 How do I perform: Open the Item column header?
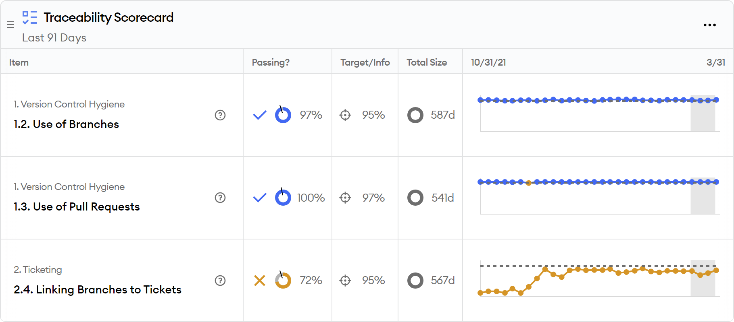pos(19,62)
